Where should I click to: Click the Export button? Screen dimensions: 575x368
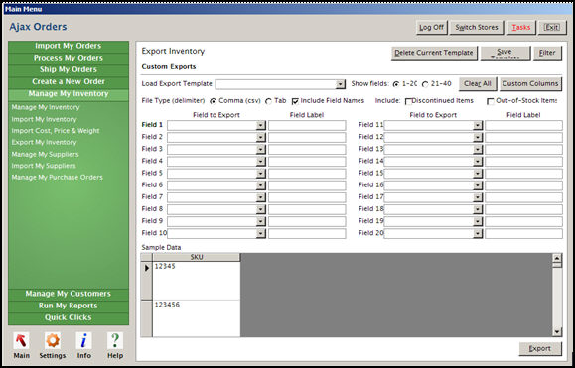[540, 348]
